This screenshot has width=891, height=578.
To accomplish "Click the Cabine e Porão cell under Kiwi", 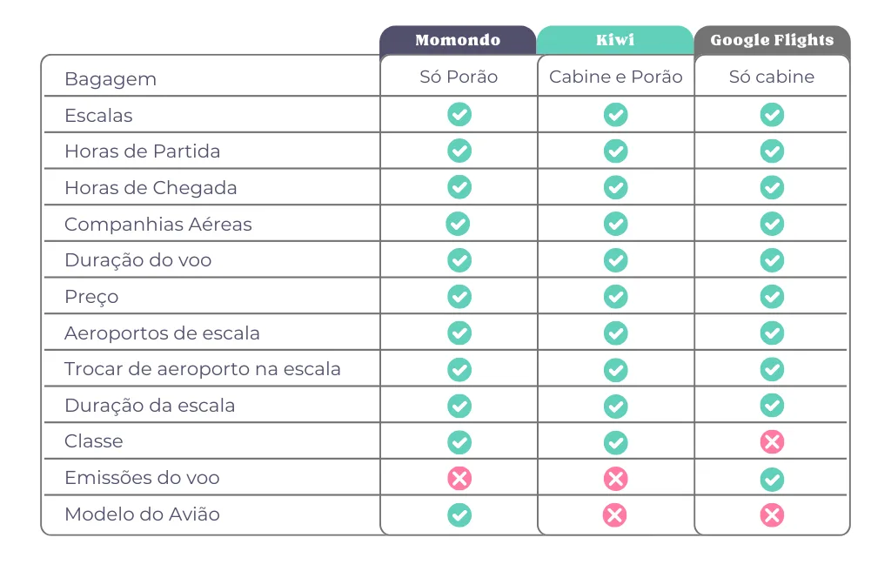I will [615, 77].
